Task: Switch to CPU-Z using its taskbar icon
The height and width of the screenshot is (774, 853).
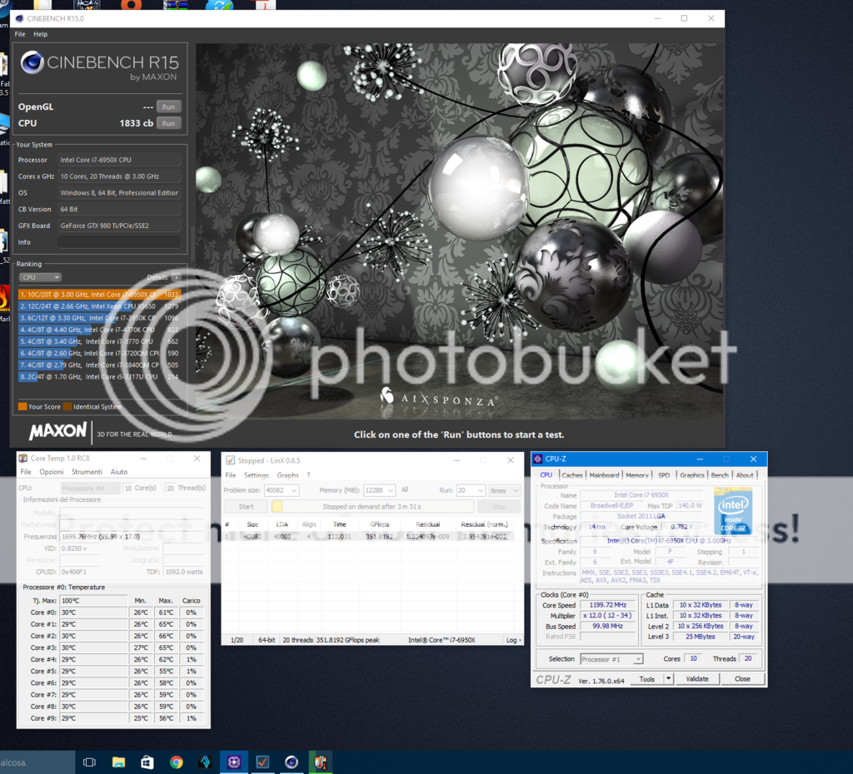Action: [234, 762]
